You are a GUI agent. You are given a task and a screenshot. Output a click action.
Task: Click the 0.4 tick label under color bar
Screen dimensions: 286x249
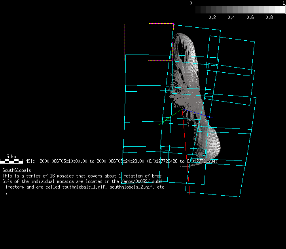click(231, 18)
